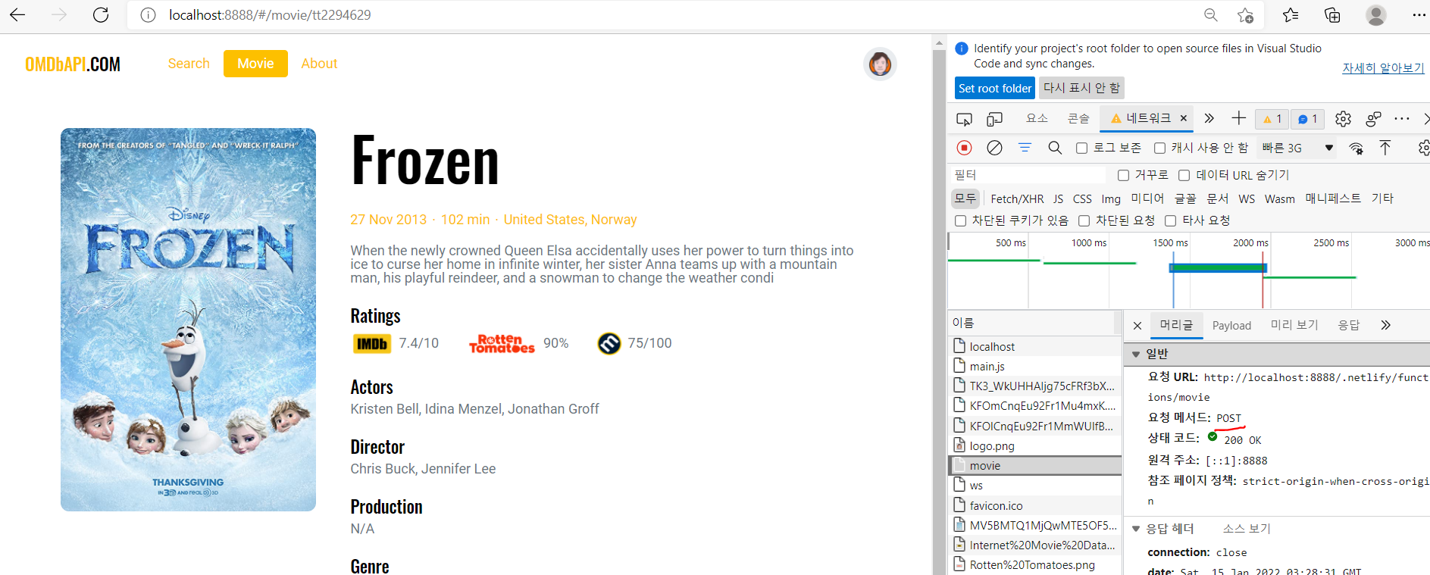Click the OMDbAPI.COM logo
This screenshot has width=1430, height=575.
73,64
